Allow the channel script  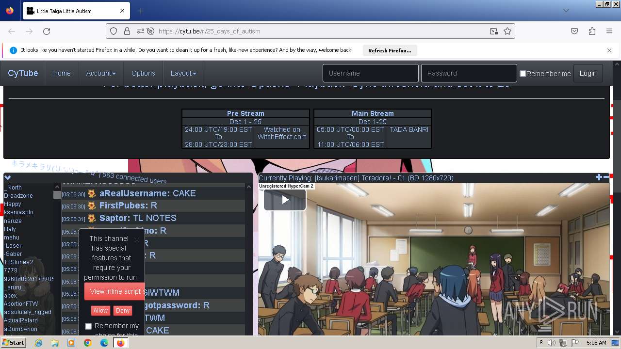point(100,311)
